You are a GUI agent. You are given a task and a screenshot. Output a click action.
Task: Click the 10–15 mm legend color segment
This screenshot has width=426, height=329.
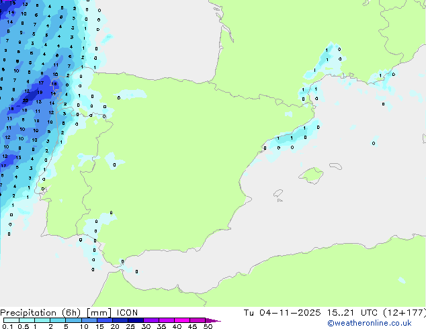[89, 320]
